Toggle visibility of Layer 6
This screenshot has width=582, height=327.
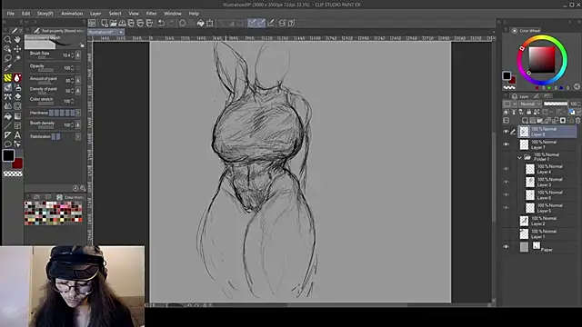click(506, 195)
